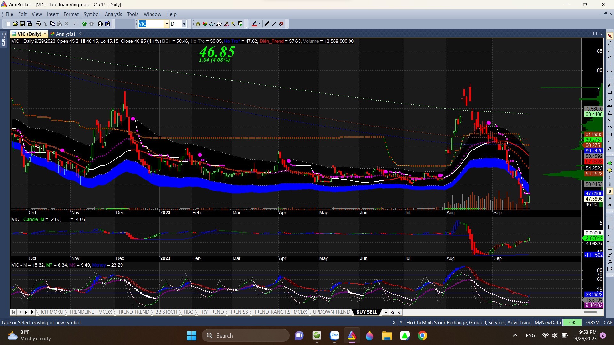
Task: Open symbol Information round icon
Action: click(x=100, y=24)
